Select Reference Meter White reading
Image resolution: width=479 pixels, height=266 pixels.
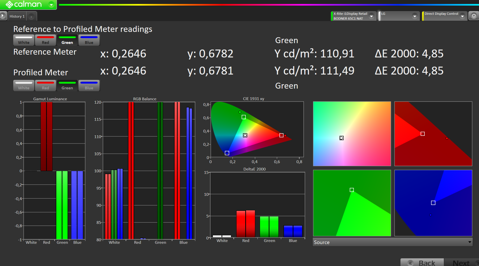pos(24,40)
